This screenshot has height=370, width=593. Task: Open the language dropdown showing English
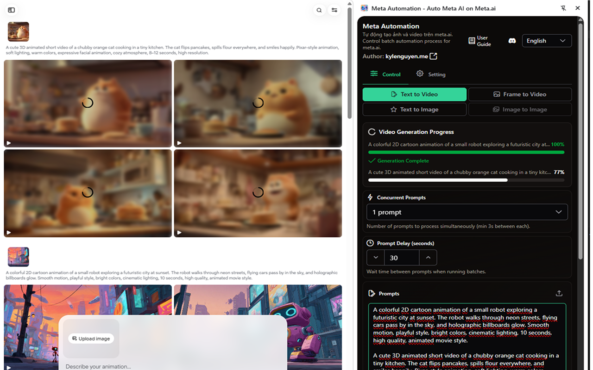click(547, 41)
